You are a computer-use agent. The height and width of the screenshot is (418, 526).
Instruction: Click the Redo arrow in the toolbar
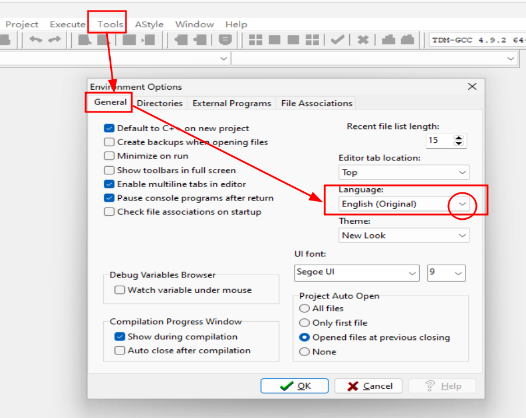(x=55, y=40)
